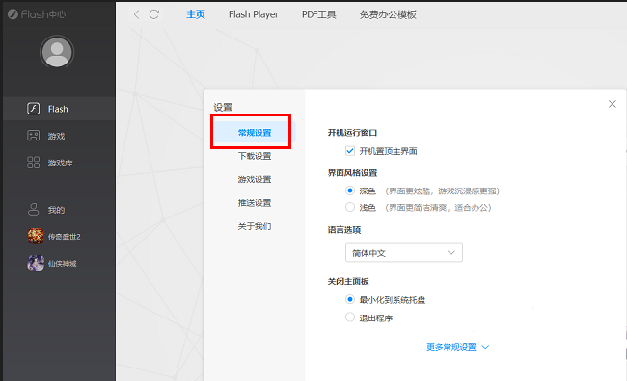Switch to the Flash Player tab
This screenshot has height=381, width=627.
click(x=254, y=14)
